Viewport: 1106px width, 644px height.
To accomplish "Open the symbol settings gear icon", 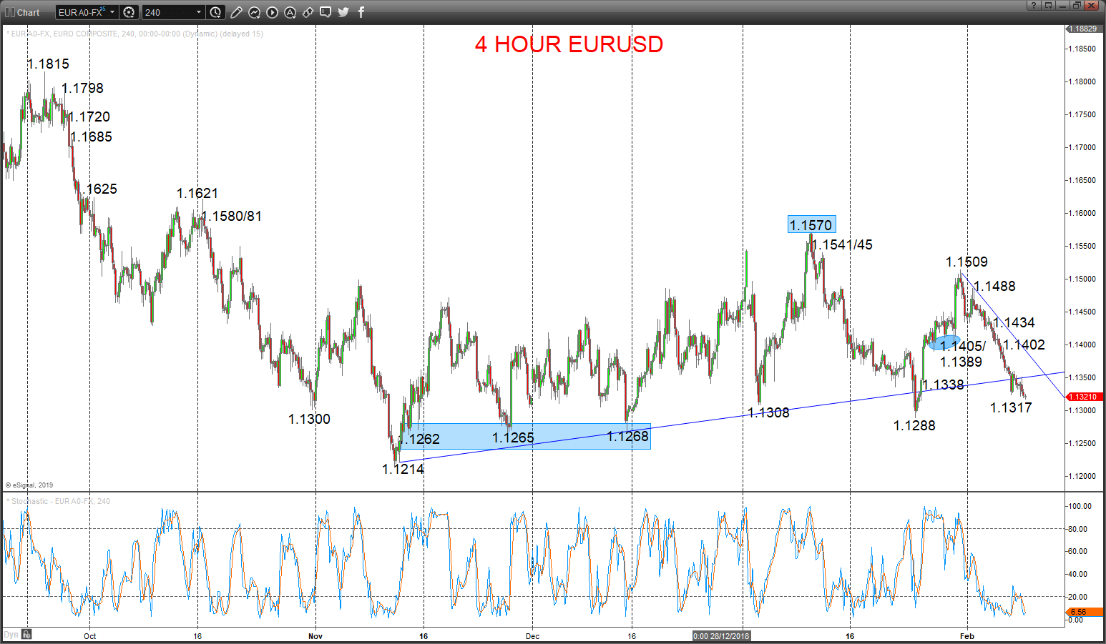I will pyautogui.click(x=129, y=12).
